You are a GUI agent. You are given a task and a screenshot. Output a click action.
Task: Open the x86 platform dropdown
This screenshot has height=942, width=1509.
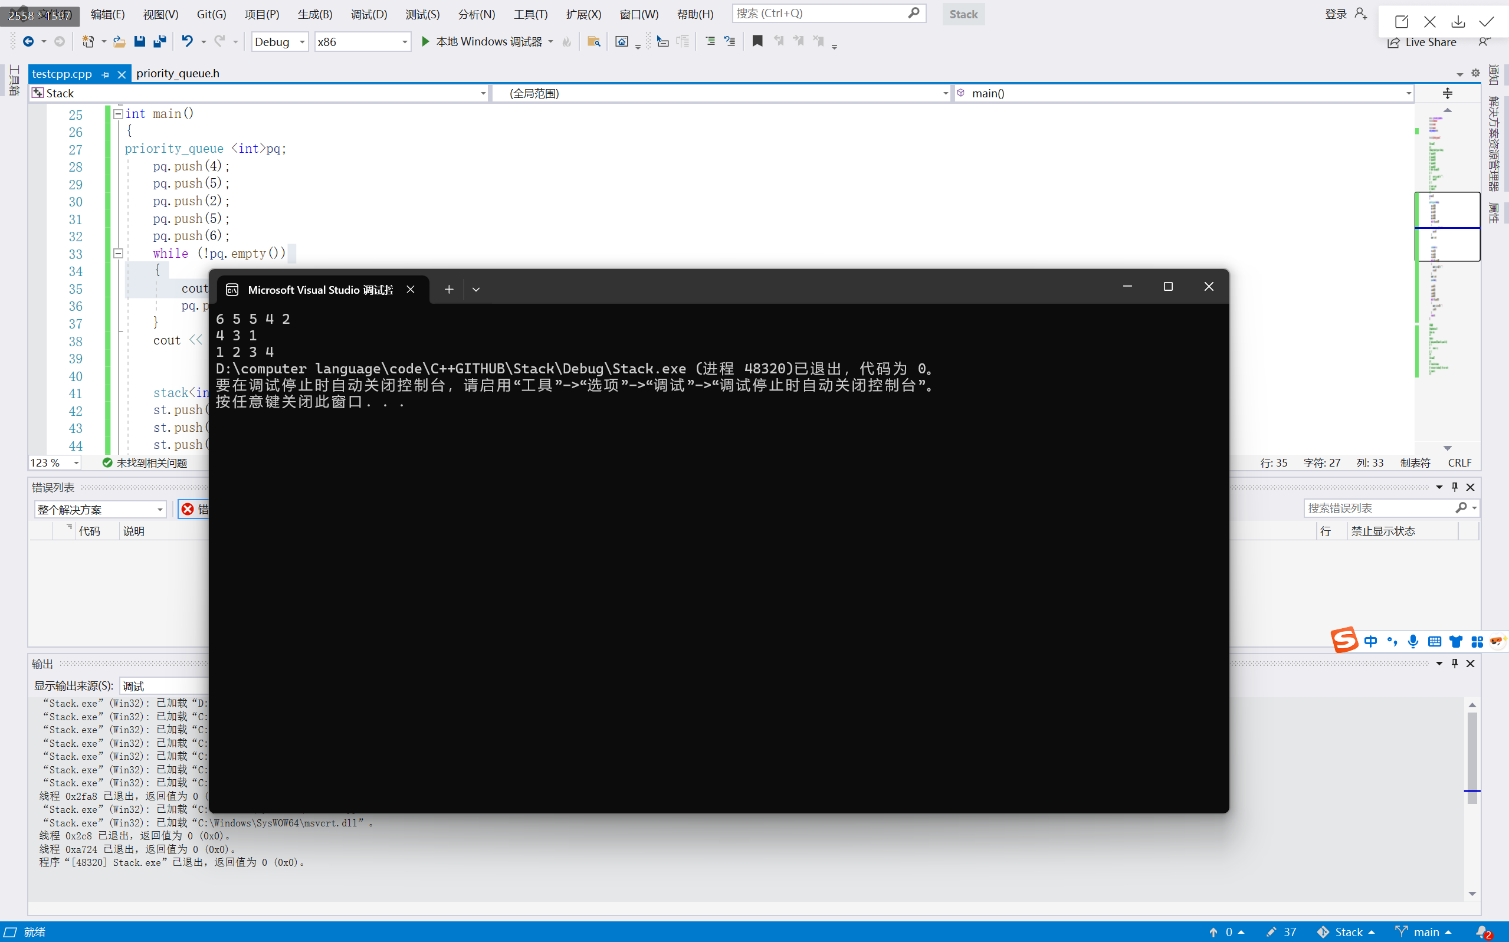tap(363, 42)
